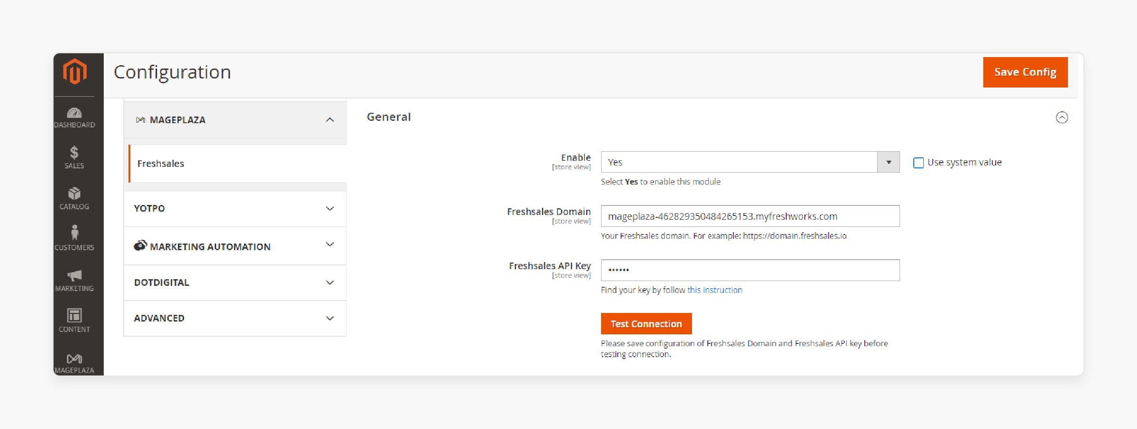Expand the Marketing Automation chevron
Screen dimensions: 1137x429
coord(330,244)
